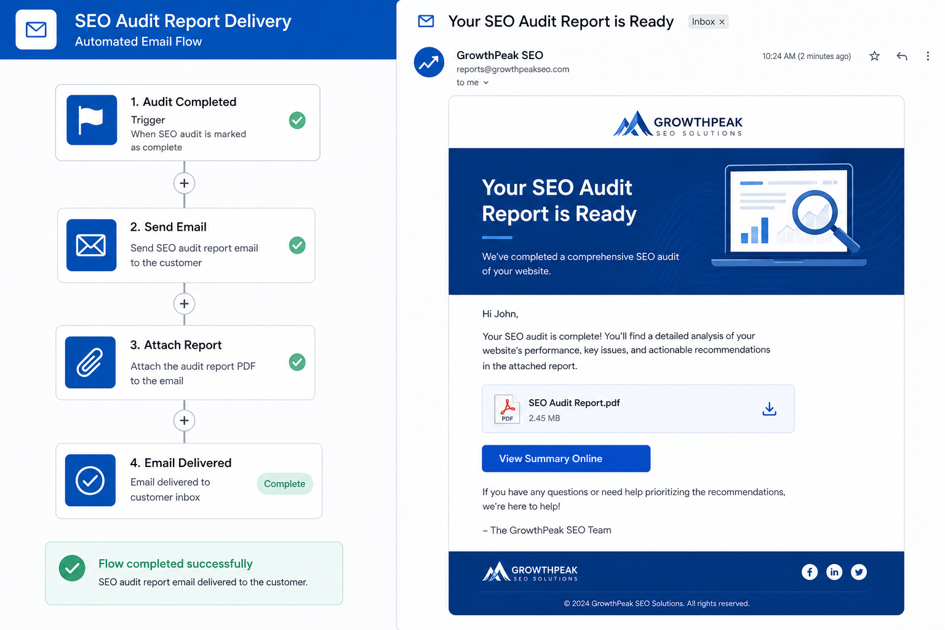This screenshot has width=945, height=630.
Task: Click the paperclip icon of Attach Report step
Action: (90, 362)
